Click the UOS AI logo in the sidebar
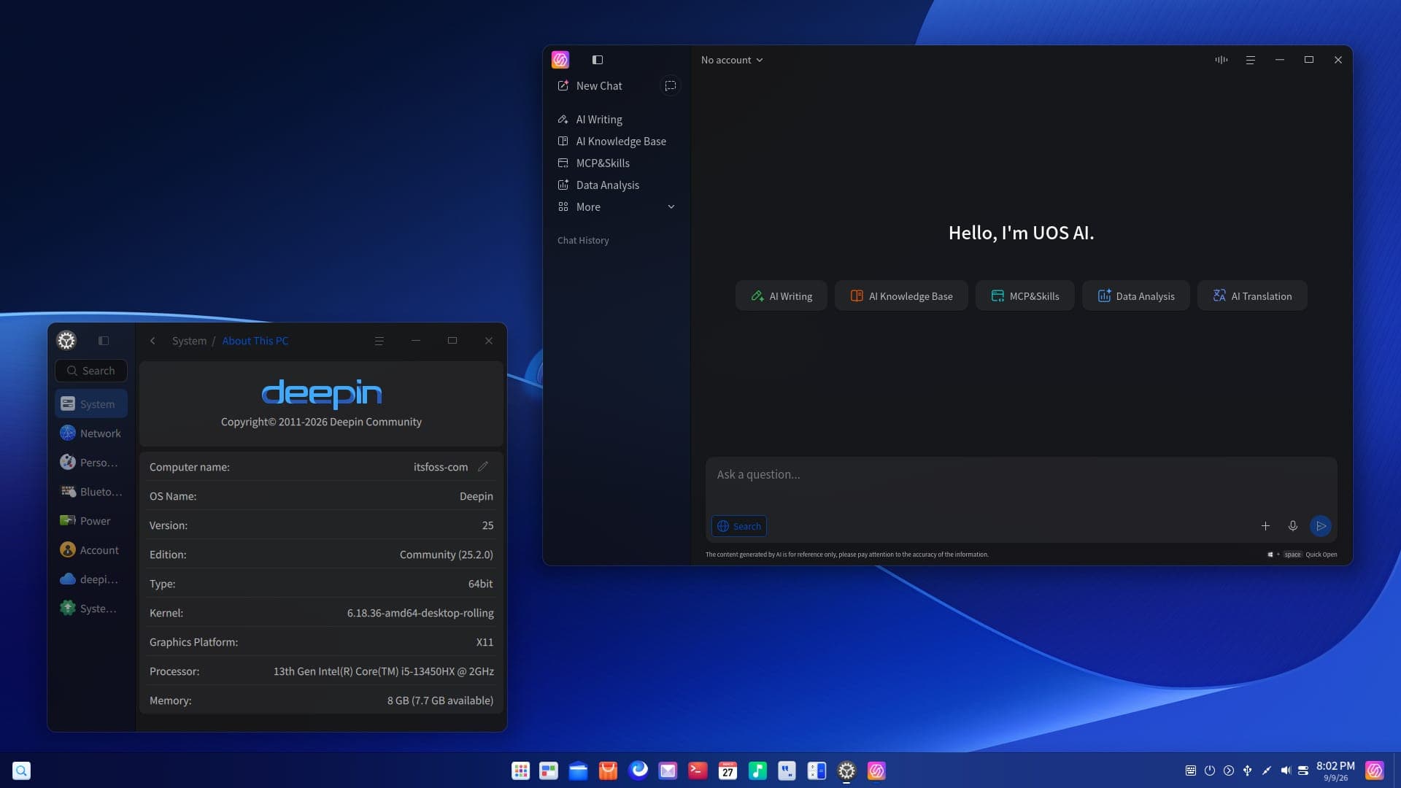1401x788 pixels. (x=560, y=60)
